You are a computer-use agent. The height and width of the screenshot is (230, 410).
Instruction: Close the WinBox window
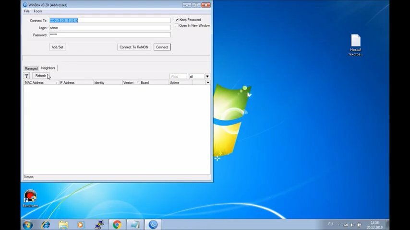[206, 5]
